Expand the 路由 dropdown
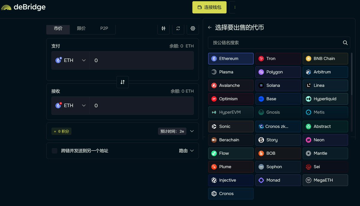This screenshot has width=360, height=206. 187,151
